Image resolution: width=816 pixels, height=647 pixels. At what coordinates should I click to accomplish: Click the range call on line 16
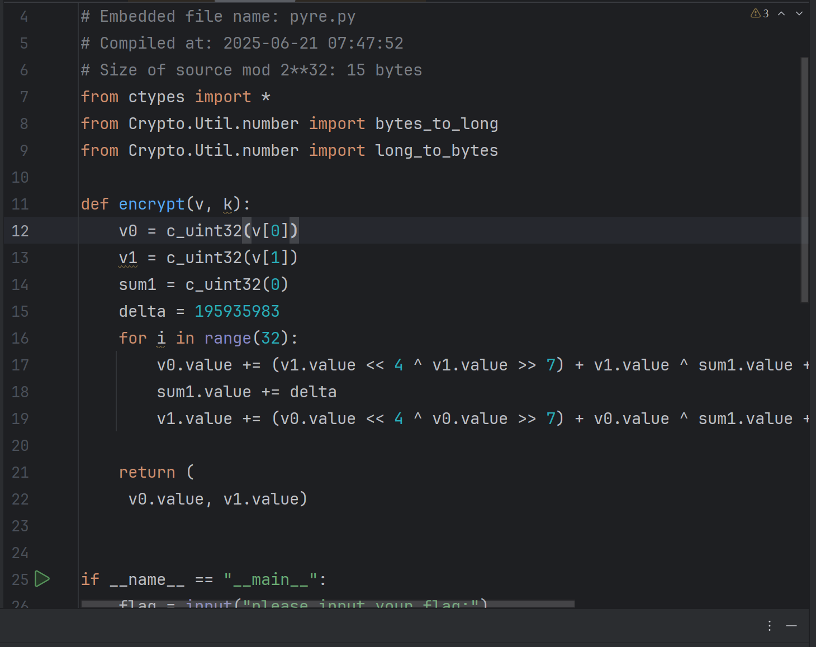tap(227, 338)
